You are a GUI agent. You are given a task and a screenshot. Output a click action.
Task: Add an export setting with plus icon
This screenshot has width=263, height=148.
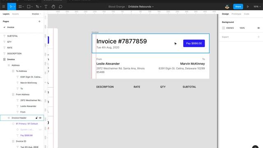258,37
